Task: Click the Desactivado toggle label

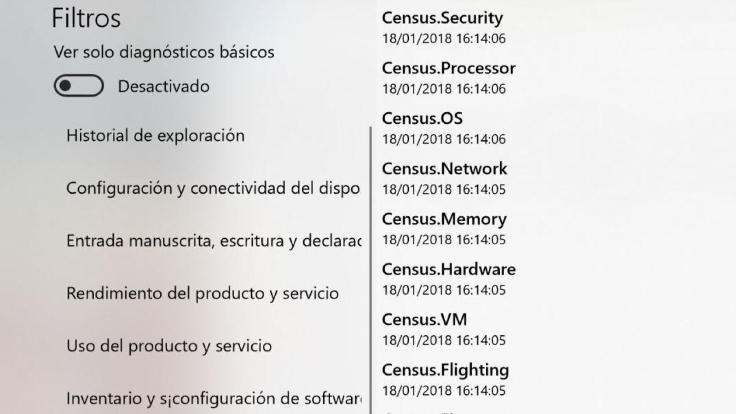Action: (x=164, y=86)
